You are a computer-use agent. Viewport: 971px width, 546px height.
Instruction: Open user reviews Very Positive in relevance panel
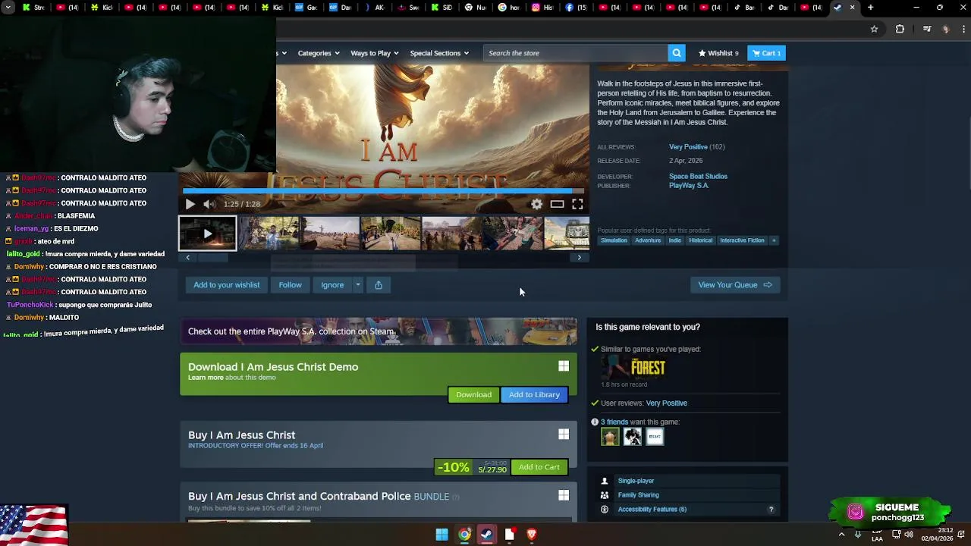(x=666, y=403)
